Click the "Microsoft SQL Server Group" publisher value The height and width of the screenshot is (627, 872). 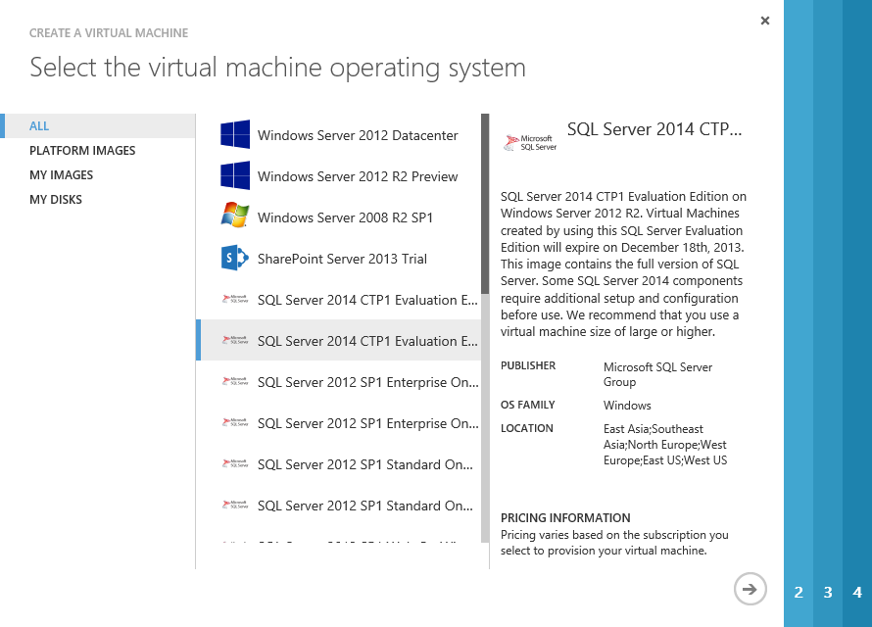click(x=657, y=374)
